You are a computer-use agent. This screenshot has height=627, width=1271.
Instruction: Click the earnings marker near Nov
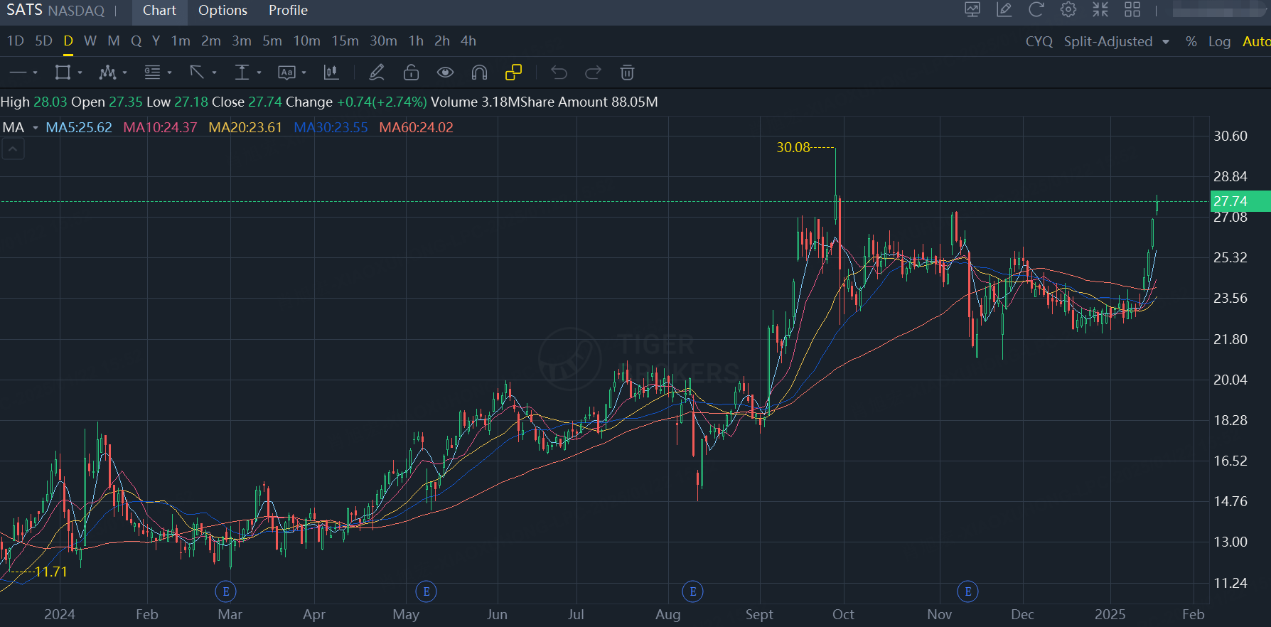tap(968, 591)
